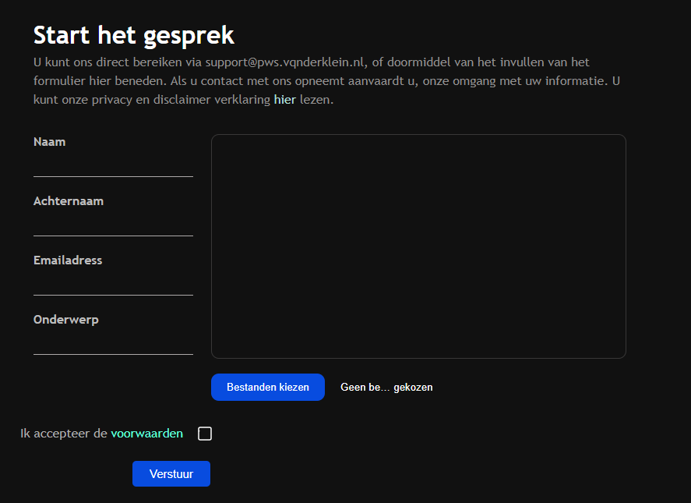Click the 'Geen be... gekozen' file status text
The width and height of the screenshot is (691, 503).
point(386,388)
